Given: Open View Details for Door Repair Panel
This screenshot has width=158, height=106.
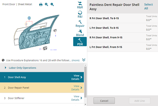Looking at the screenshot, I should [x=77, y=88].
